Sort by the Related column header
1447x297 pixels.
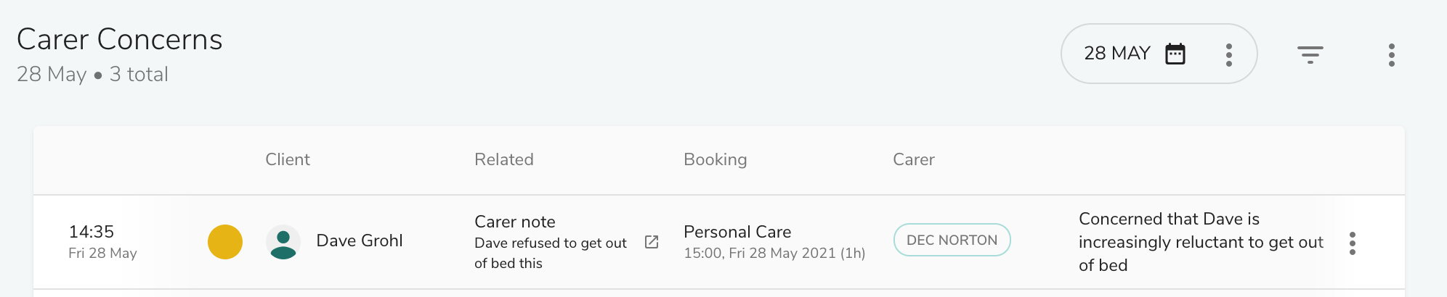pos(504,159)
